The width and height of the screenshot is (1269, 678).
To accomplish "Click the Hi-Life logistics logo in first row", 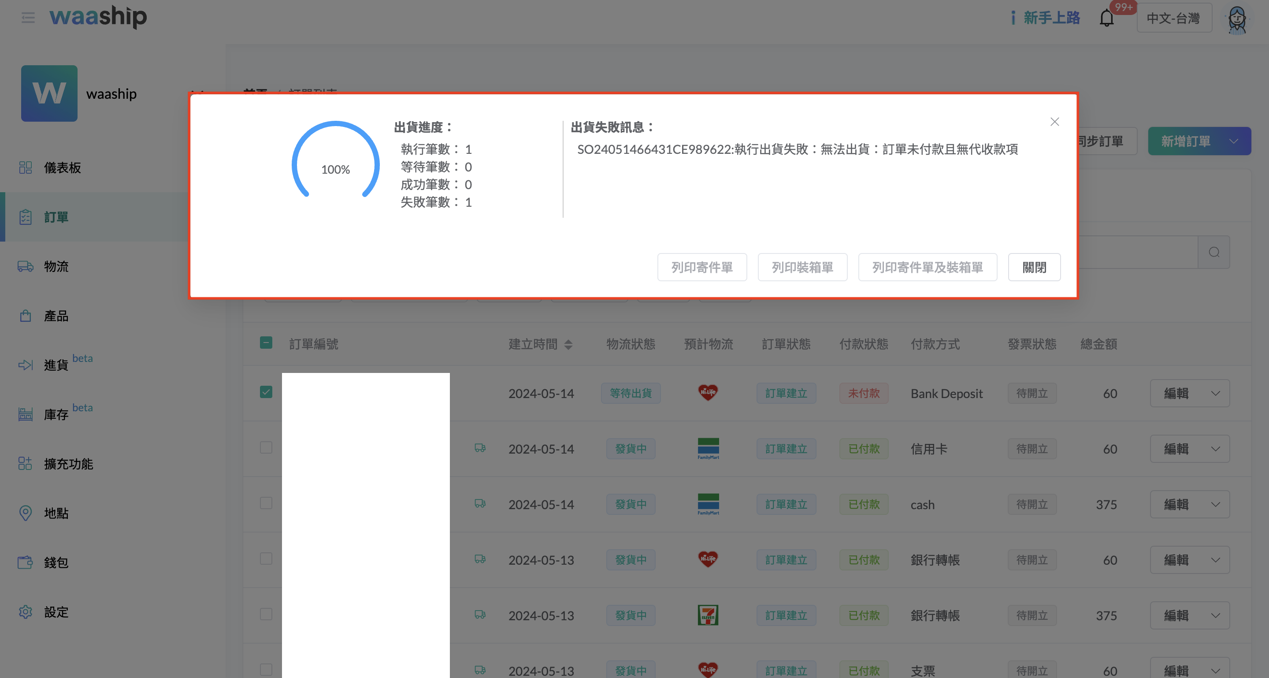I will click(708, 393).
